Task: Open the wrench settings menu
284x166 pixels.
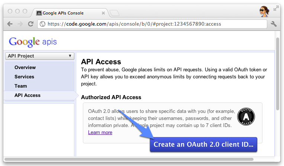Action: 274,24
